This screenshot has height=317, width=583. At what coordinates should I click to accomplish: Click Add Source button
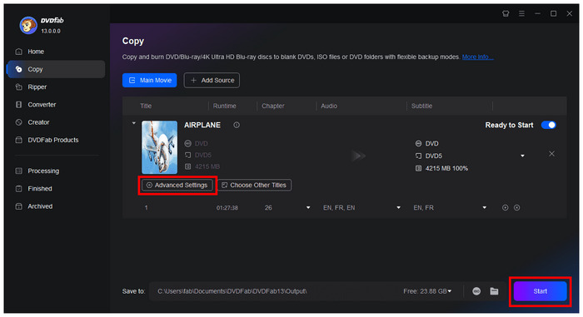click(x=212, y=80)
